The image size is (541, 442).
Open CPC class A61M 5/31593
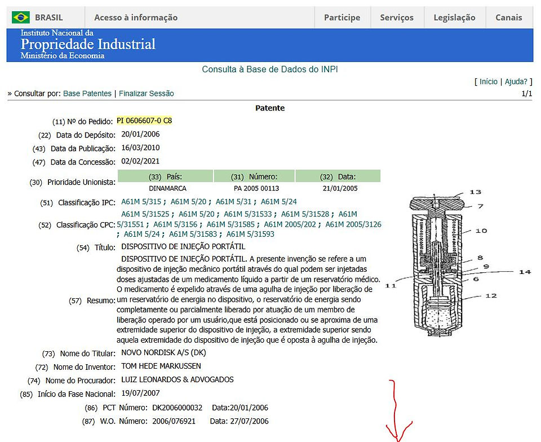click(x=250, y=235)
